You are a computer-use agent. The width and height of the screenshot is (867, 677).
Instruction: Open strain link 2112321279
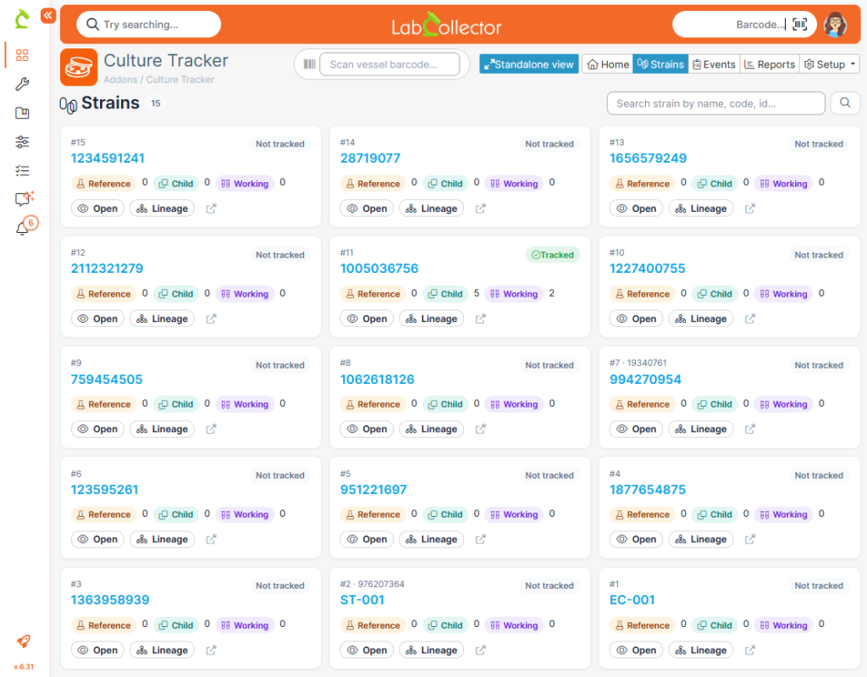[107, 269]
